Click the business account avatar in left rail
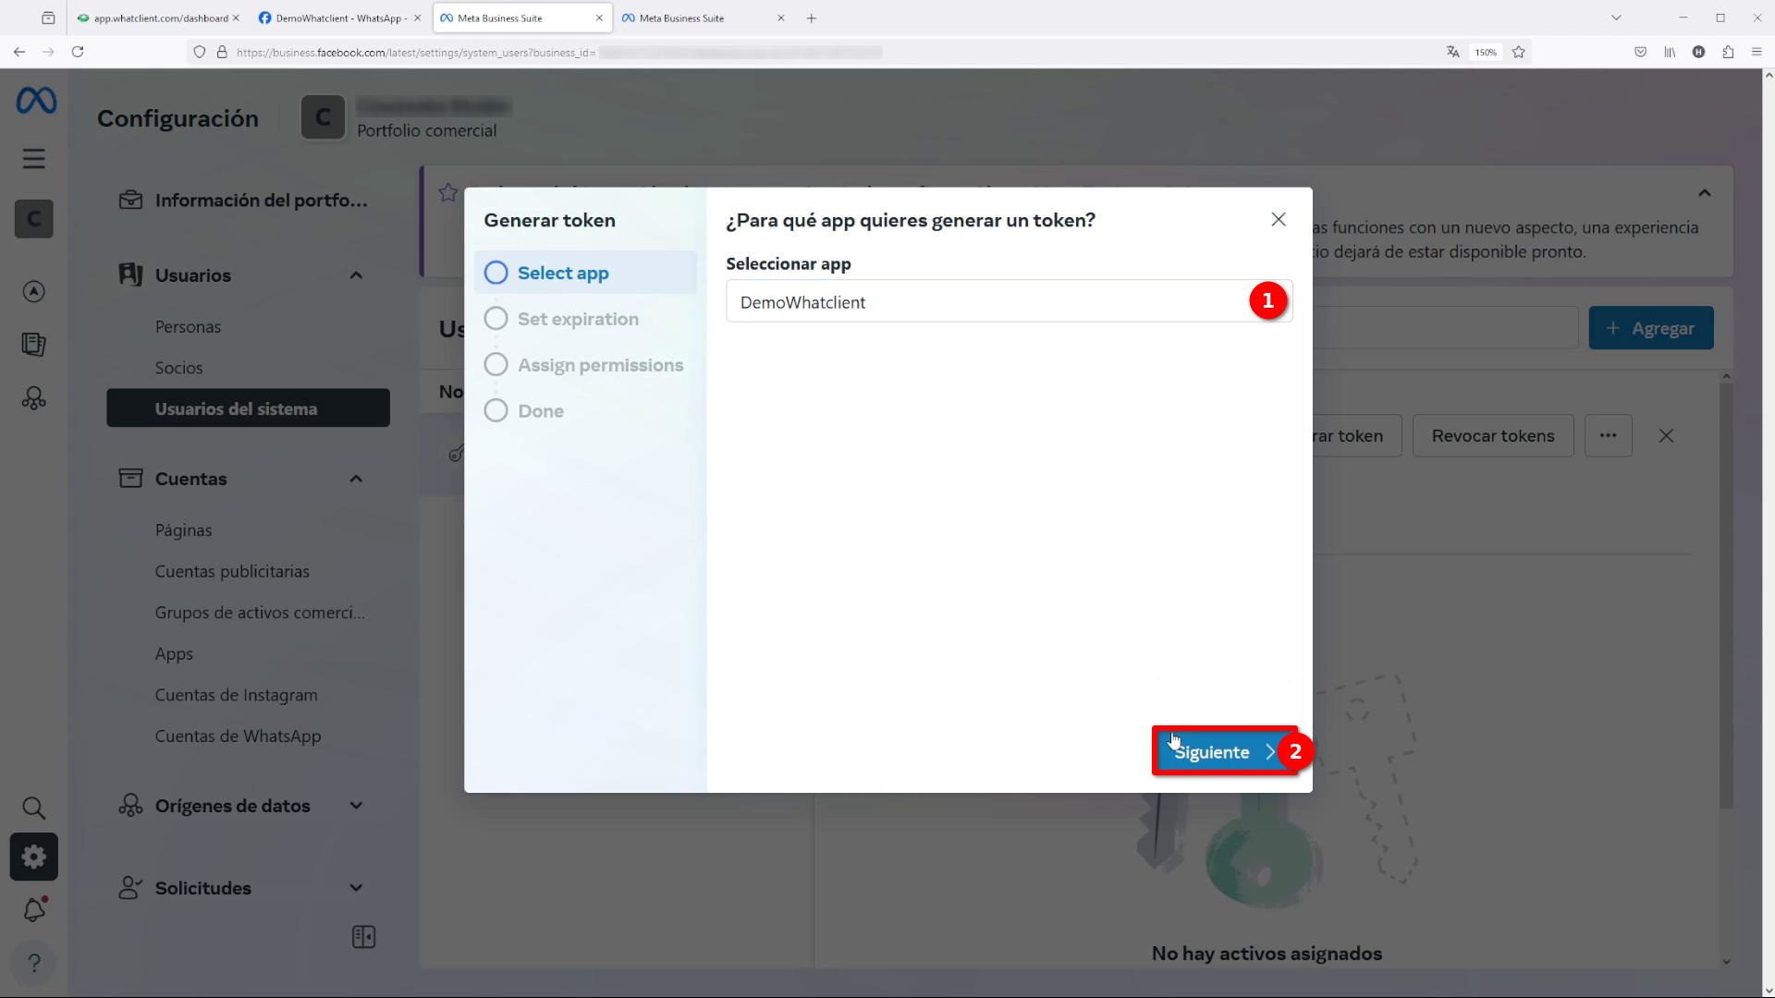This screenshot has width=1775, height=998. coord(34,219)
